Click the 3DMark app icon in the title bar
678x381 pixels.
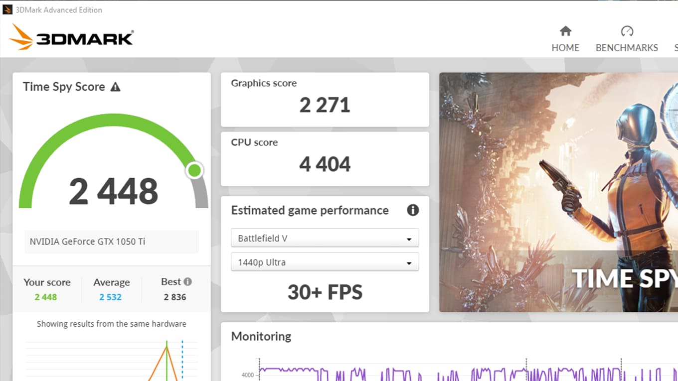point(7,9)
